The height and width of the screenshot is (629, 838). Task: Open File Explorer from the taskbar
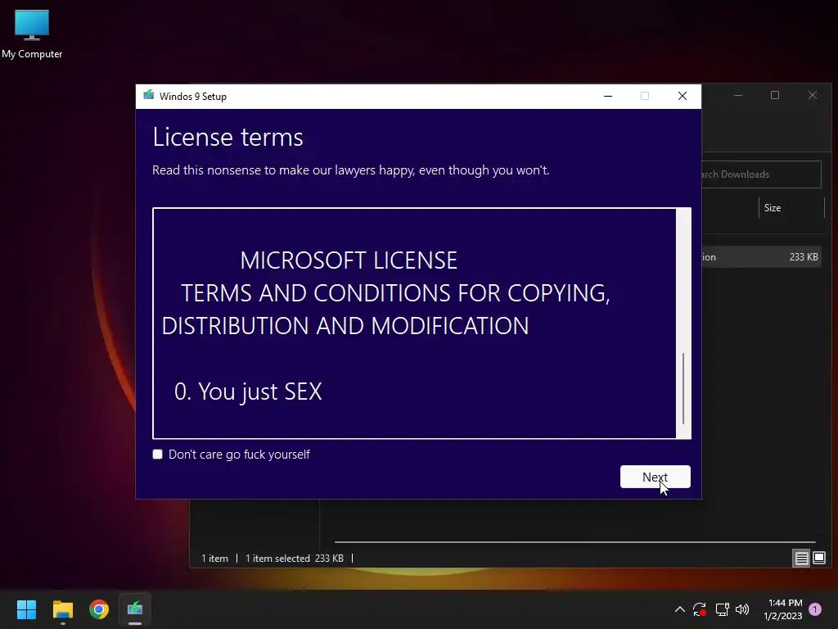62,609
